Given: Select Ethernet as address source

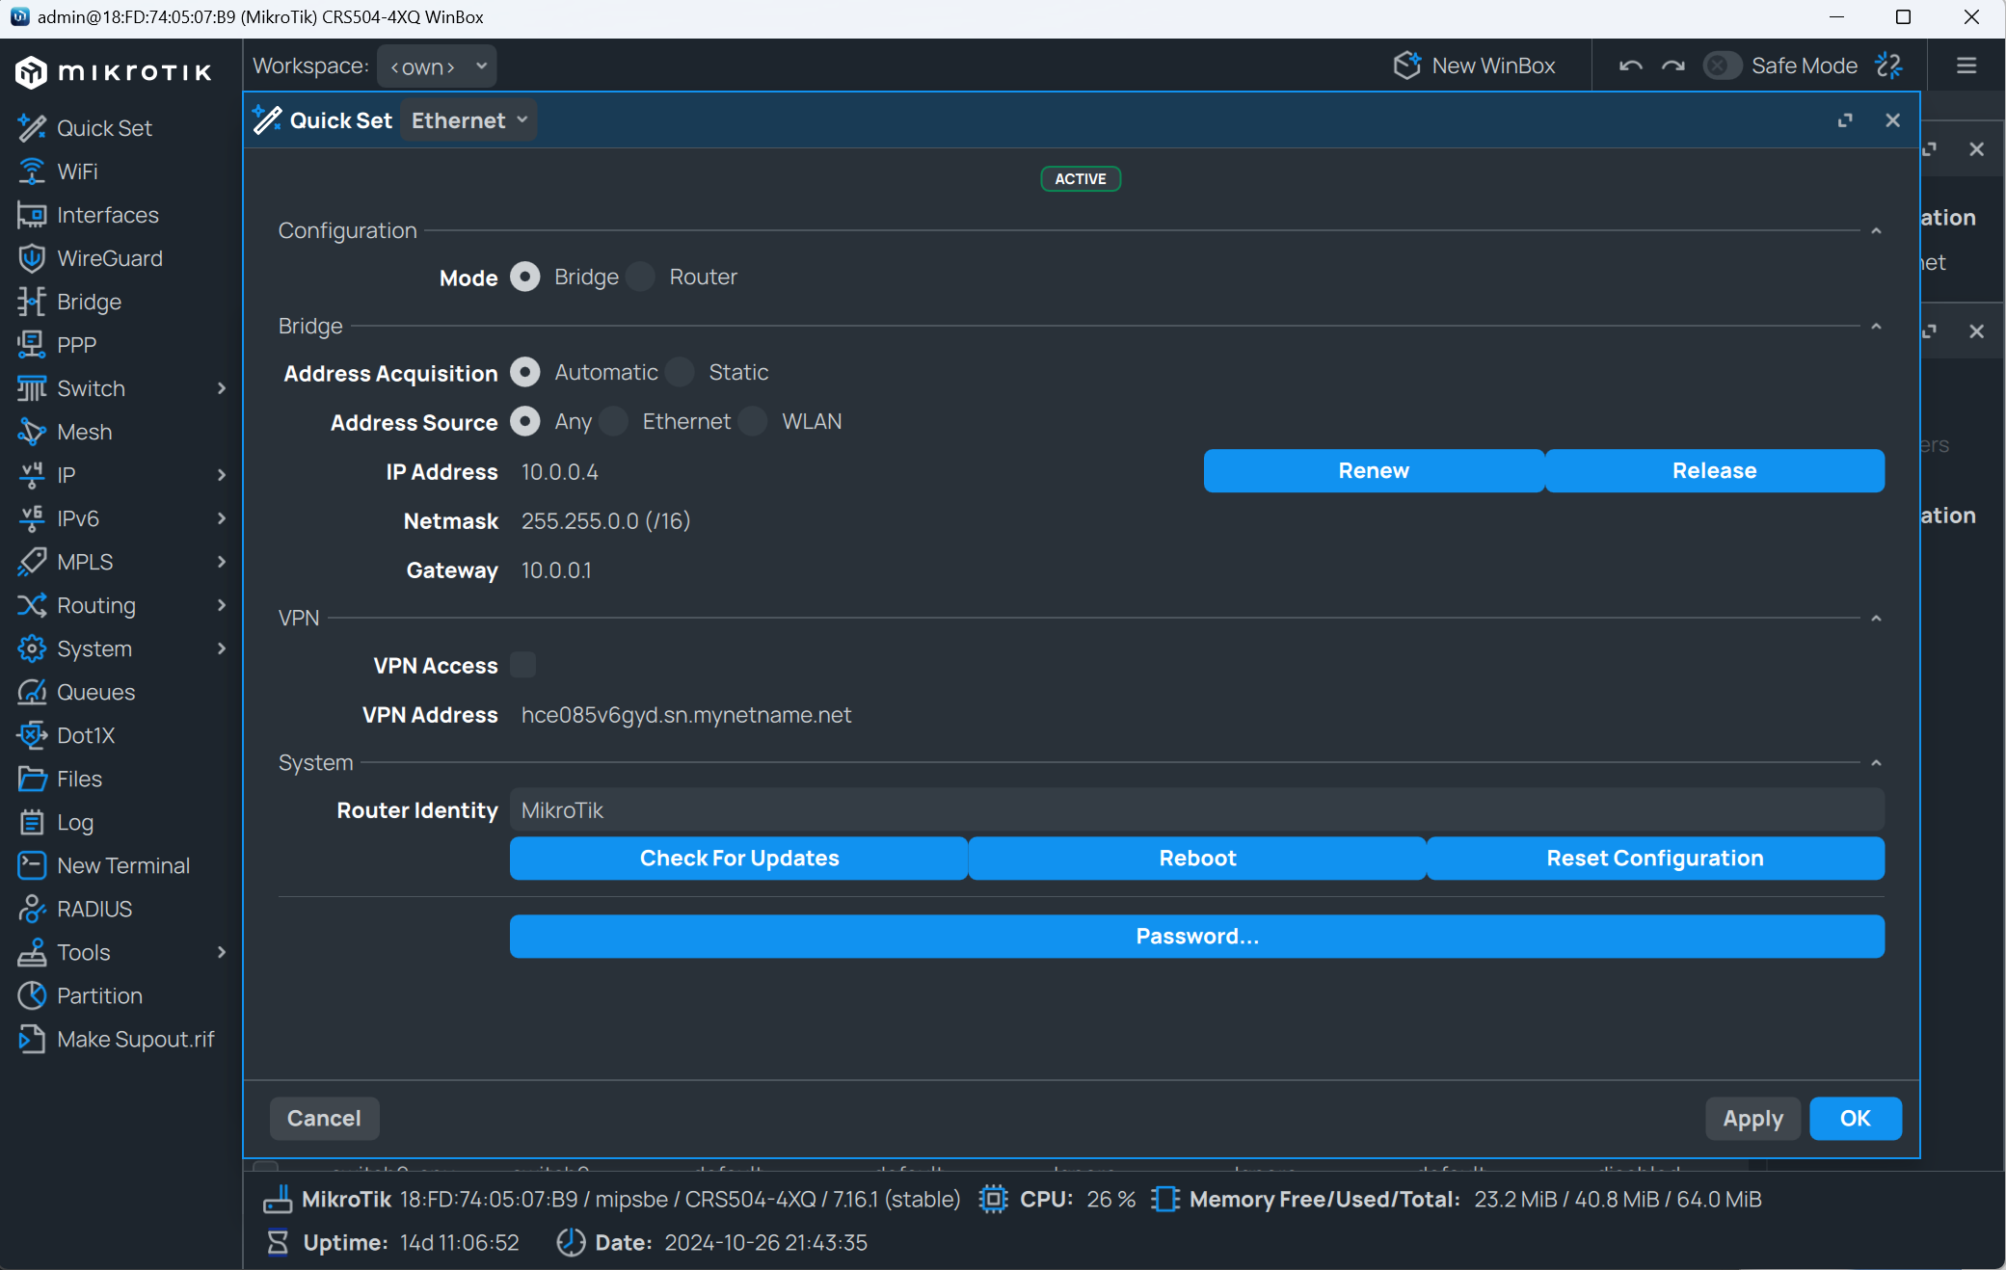Looking at the screenshot, I should point(613,421).
